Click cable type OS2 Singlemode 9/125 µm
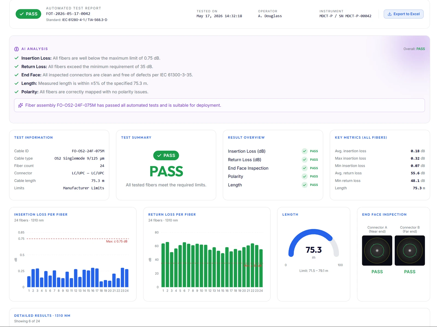The image size is (437, 327). [79, 158]
